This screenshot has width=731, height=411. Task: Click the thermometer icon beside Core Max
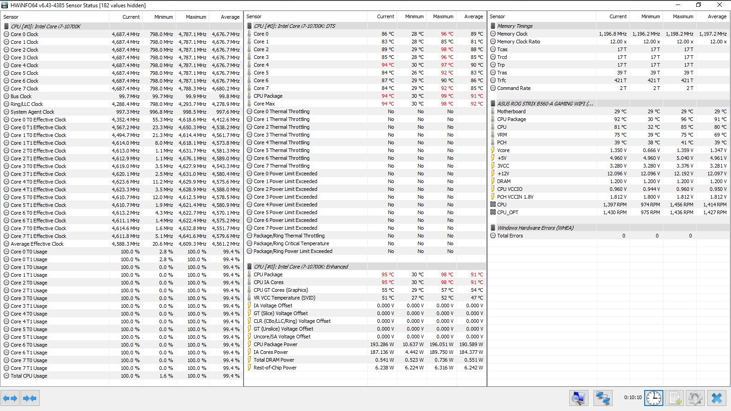tap(249, 104)
